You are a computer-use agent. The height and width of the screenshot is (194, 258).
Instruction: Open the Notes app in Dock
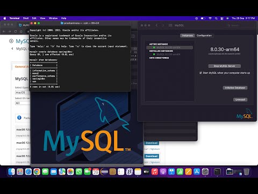[138, 172]
